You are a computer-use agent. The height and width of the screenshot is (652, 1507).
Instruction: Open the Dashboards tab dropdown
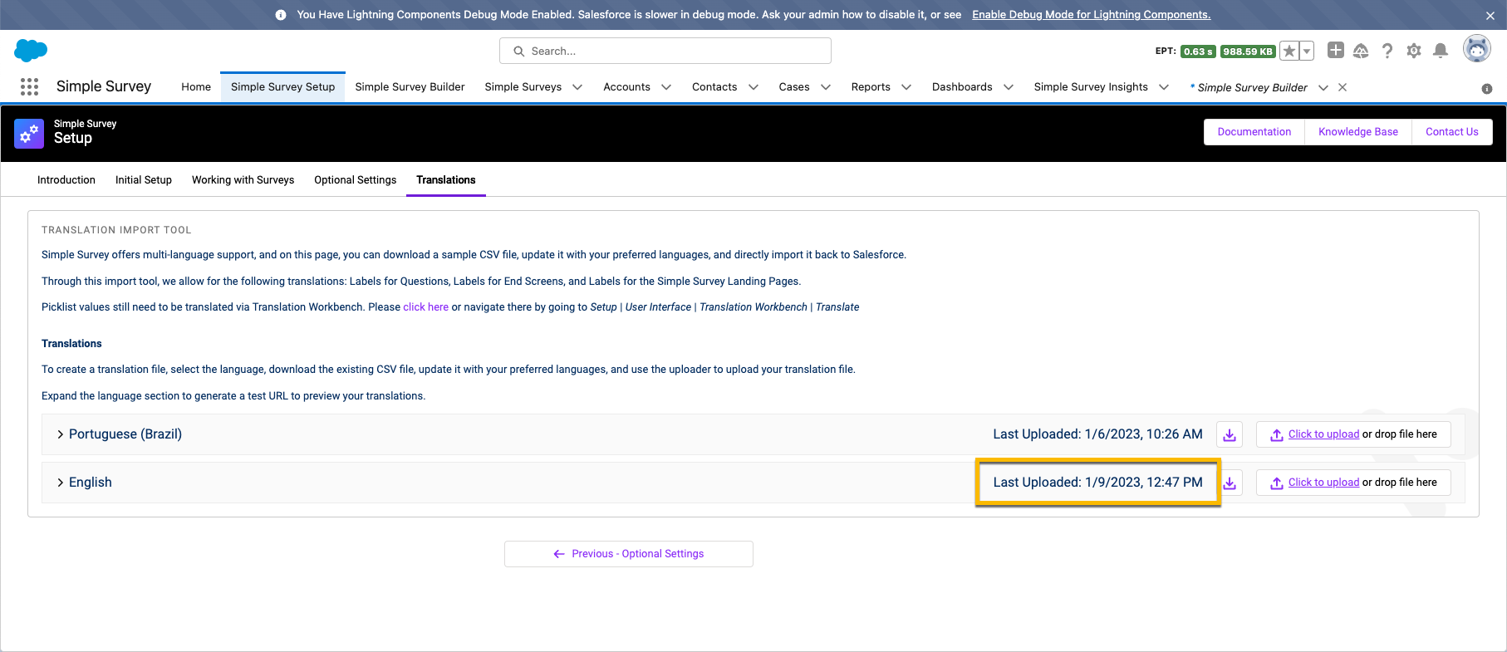click(1009, 87)
